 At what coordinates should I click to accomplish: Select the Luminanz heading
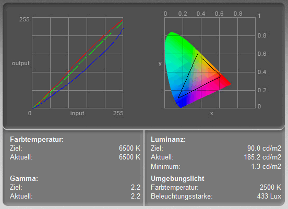pos(168,140)
